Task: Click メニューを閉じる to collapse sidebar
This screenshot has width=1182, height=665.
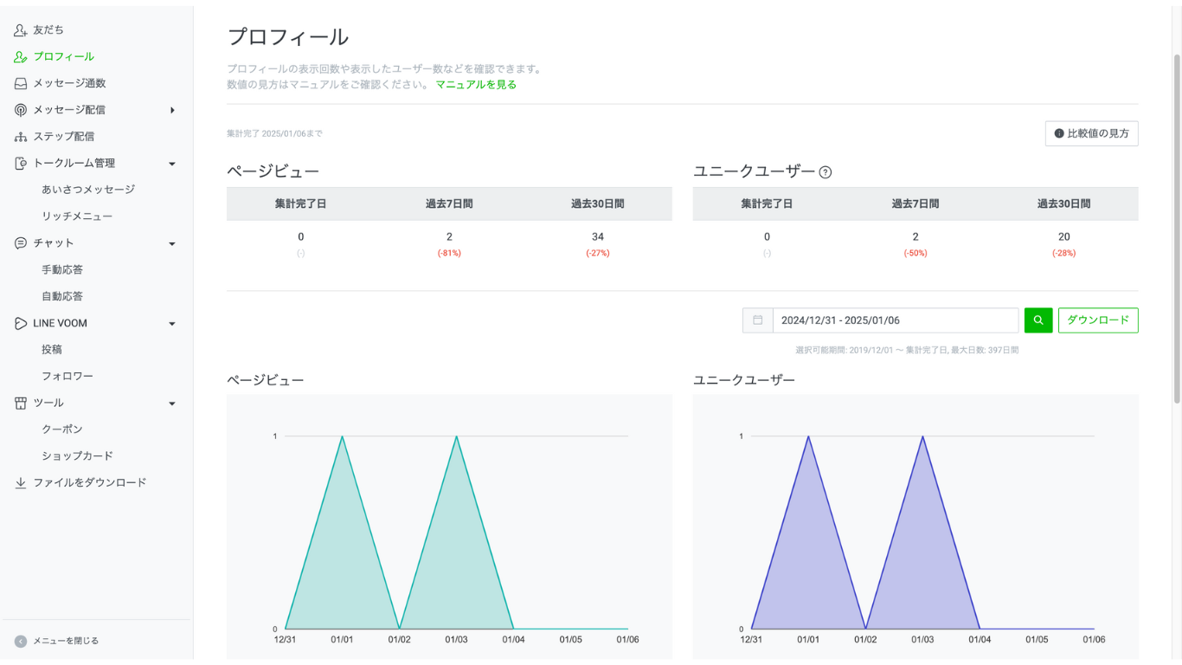Action: (66, 642)
